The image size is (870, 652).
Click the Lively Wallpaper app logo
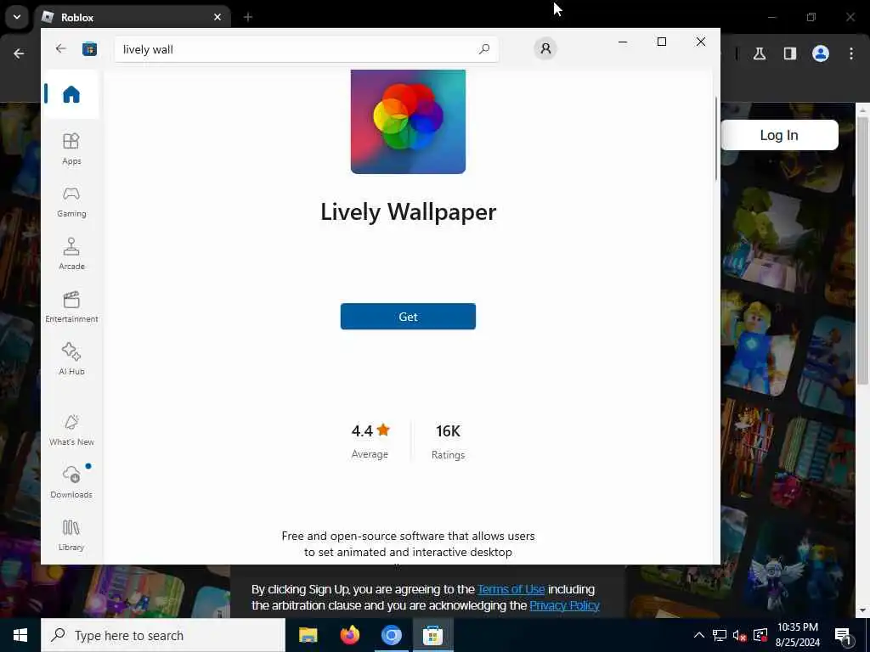pos(408,121)
